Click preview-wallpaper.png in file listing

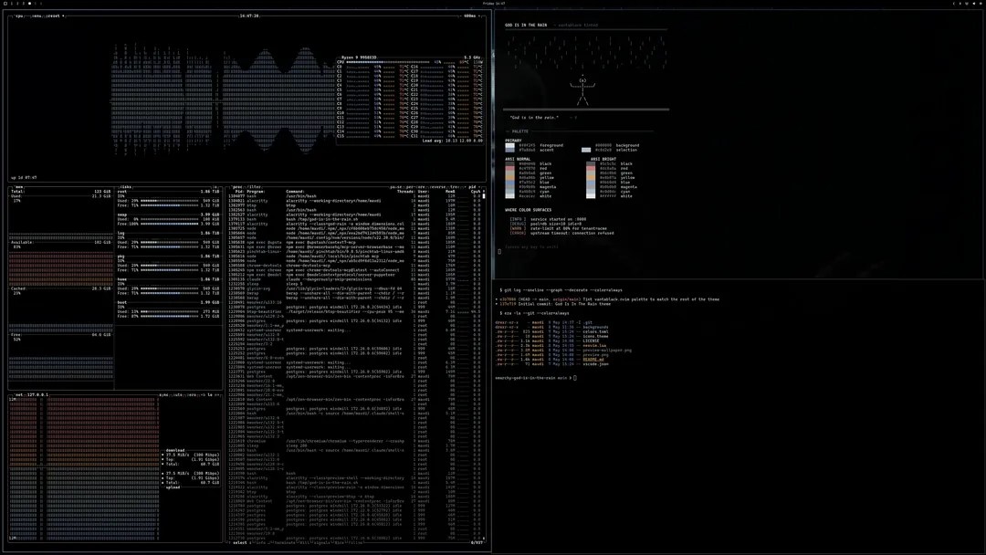(607, 351)
